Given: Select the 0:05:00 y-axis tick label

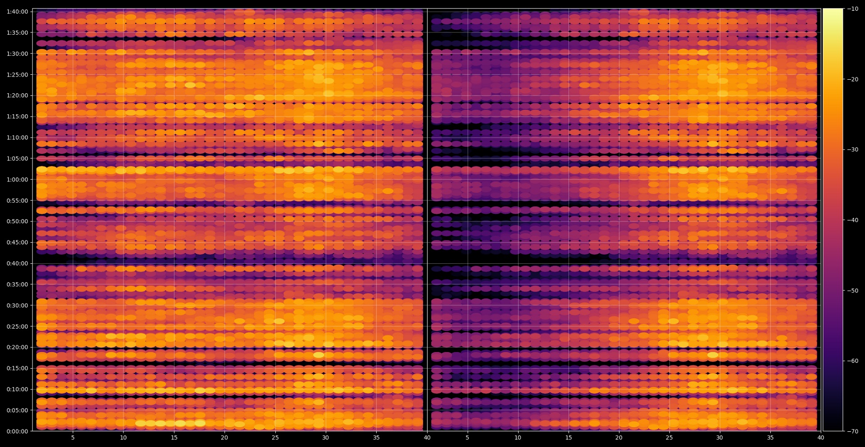Looking at the screenshot, I should 17,410.
